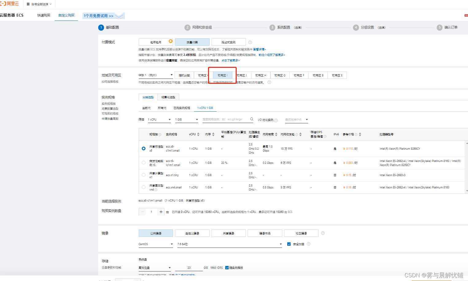This screenshot has height=281, width=468.
Task: Sort the table by 内网收发包
Action: coord(300,134)
